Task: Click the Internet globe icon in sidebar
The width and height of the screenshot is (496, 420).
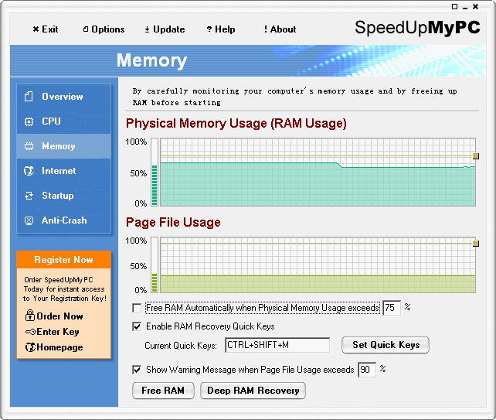Action: pyautogui.click(x=29, y=171)
